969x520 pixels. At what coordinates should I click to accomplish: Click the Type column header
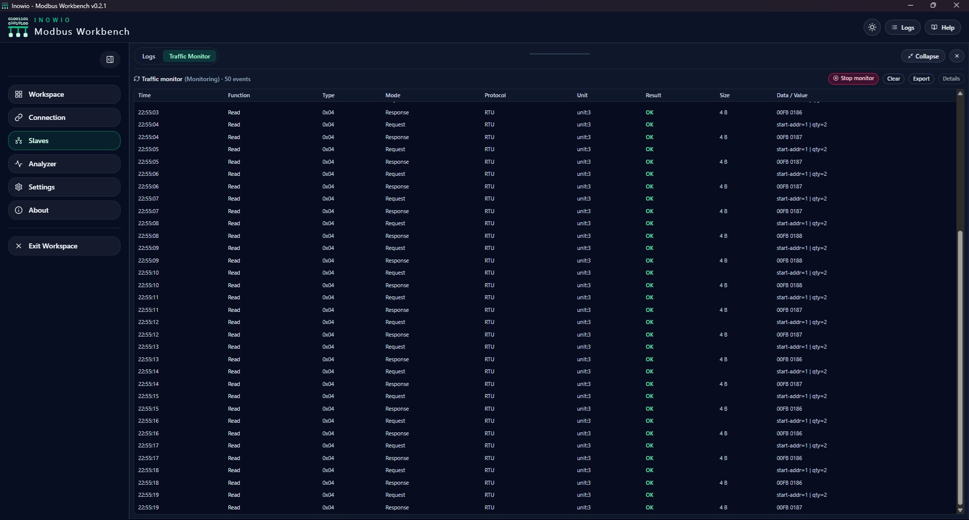[328, 95]
